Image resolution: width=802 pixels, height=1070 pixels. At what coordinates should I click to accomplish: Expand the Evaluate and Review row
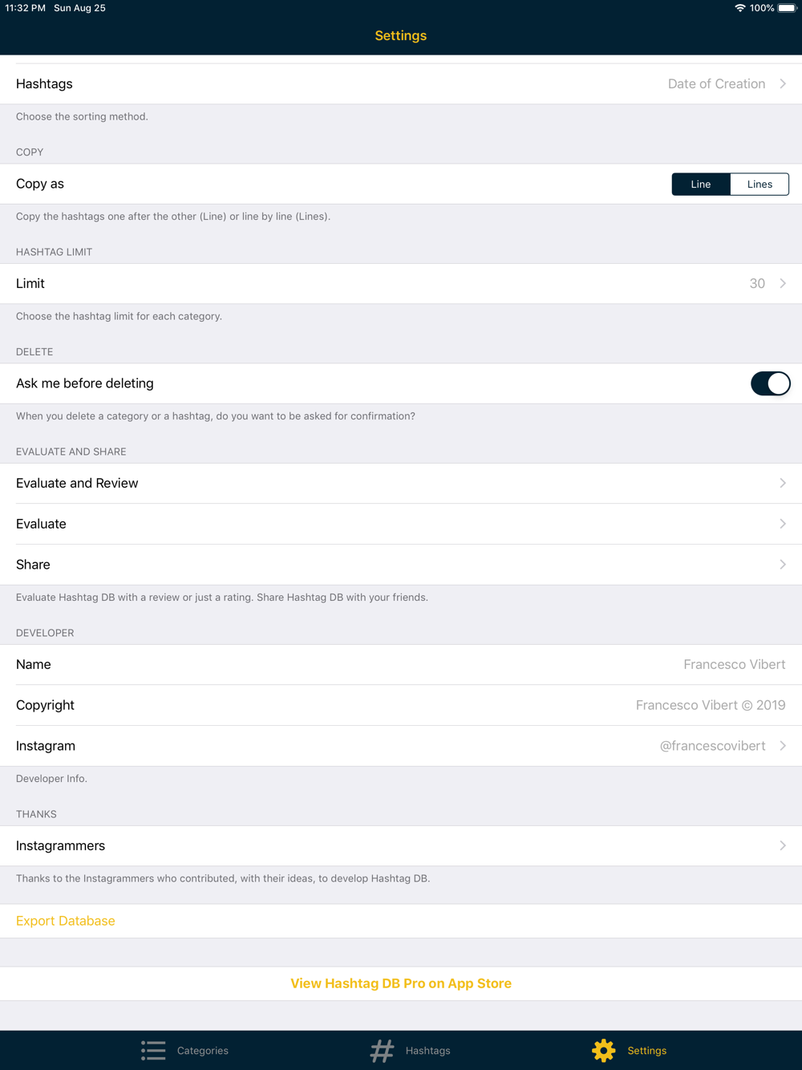click(401, 483)
